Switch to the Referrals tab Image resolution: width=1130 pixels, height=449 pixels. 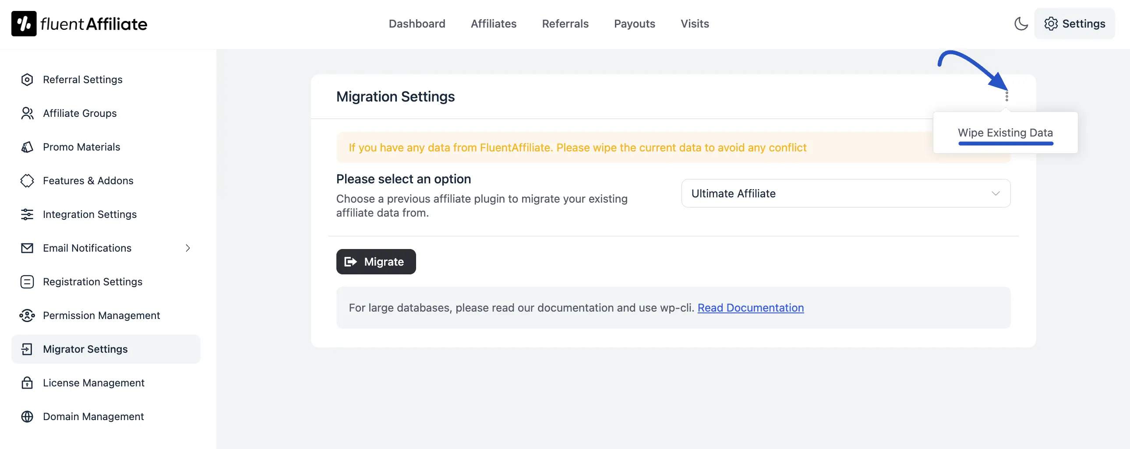(565, 24)
